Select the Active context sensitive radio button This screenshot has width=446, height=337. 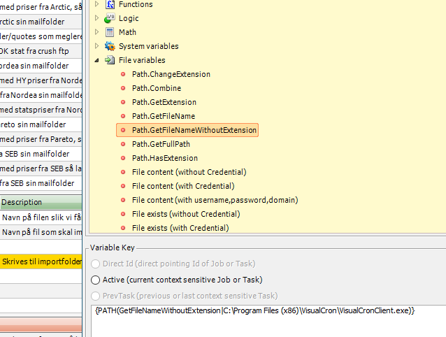[x=96, y=280]
